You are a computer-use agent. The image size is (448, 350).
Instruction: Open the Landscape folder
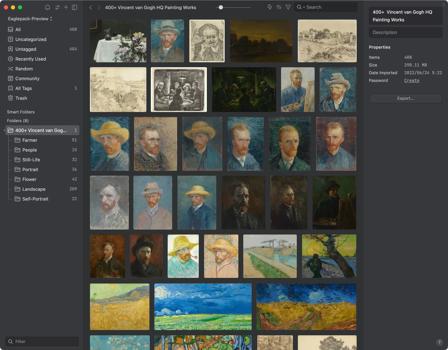45,189
